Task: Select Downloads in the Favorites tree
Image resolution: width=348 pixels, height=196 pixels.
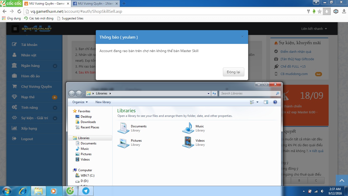Action: coord(88,122)
